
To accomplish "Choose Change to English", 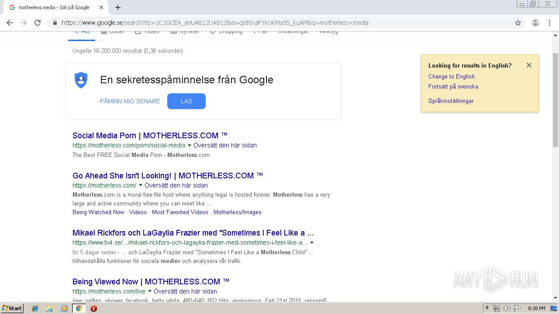I will (452, 76).
